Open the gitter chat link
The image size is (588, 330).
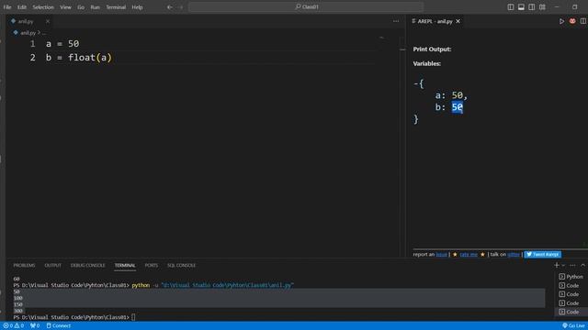pos(514,255)
